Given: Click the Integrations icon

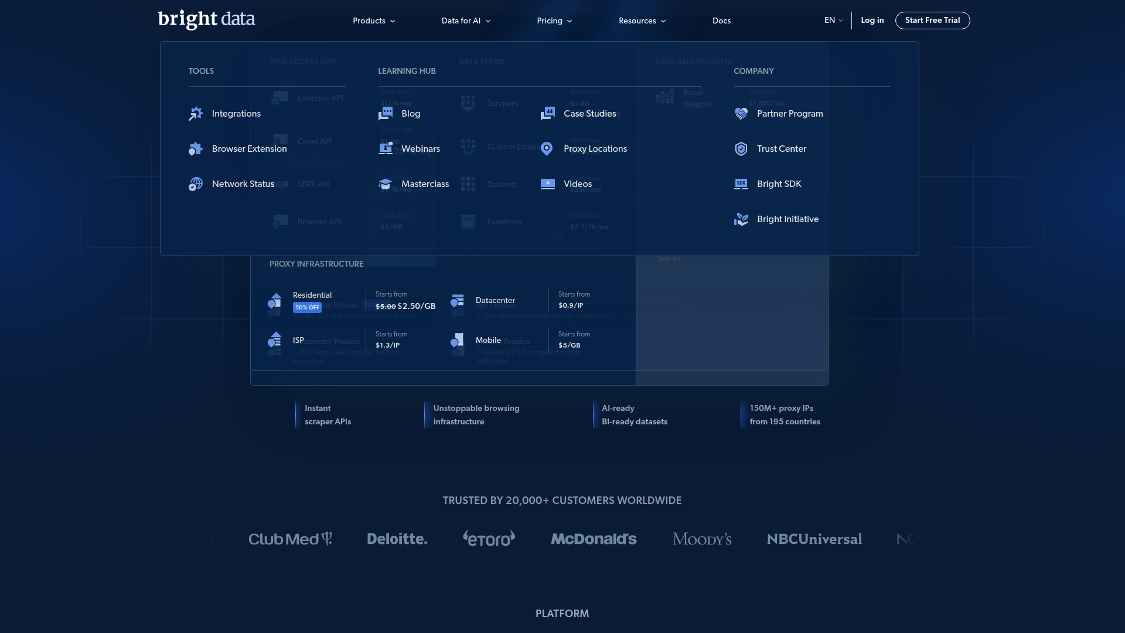Looking at the screenshot, I should tap(196, 113).
